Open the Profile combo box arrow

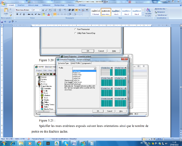(95, 68)
